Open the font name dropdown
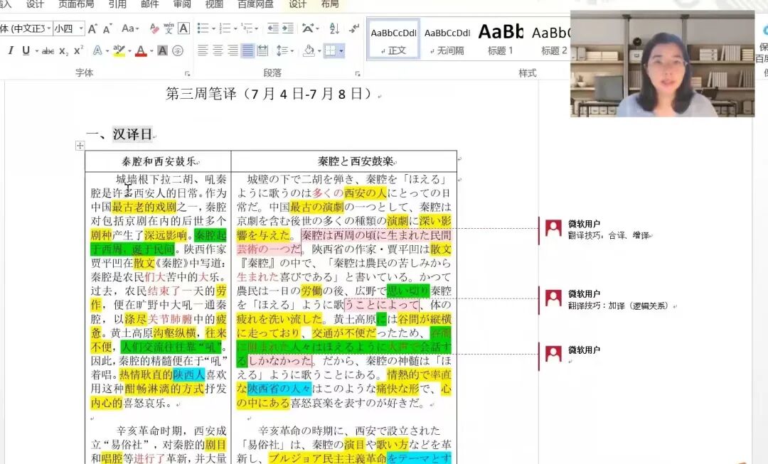The image size is (768, 464). point(49,28)
